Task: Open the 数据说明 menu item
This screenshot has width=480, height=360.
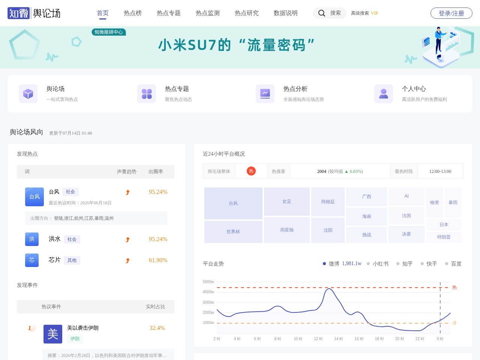Action: [x=286, y=13]
